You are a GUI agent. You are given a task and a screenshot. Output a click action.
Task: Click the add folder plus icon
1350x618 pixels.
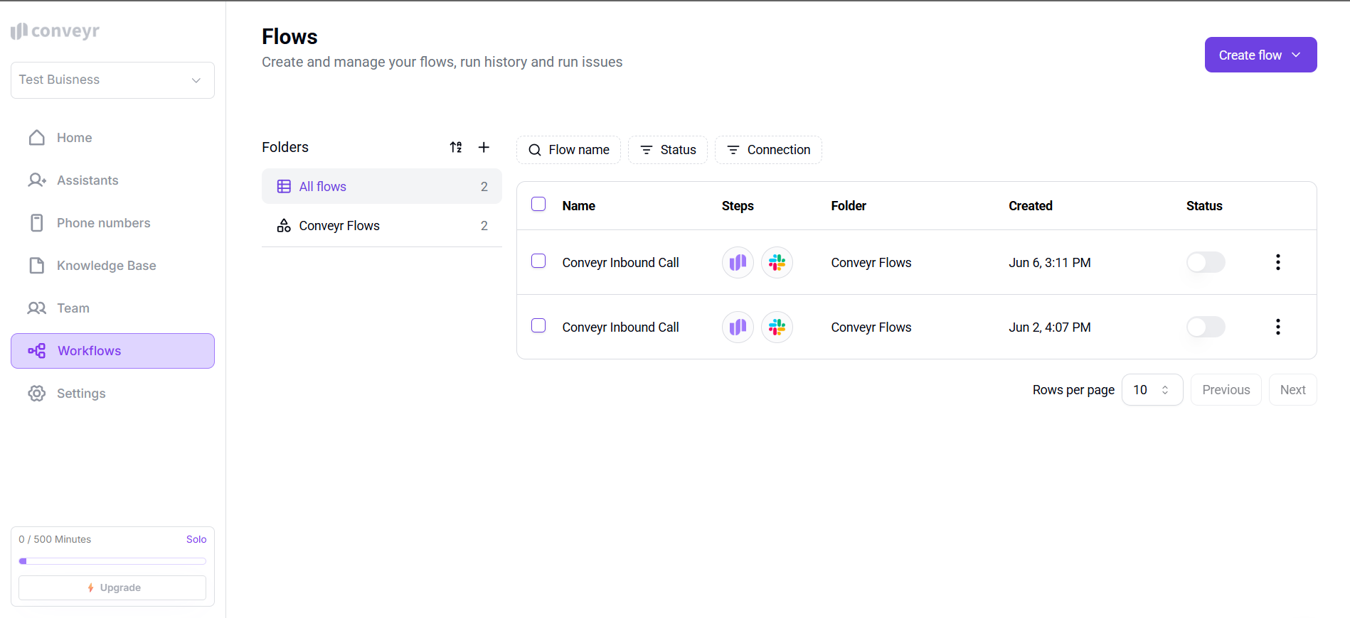484,147
